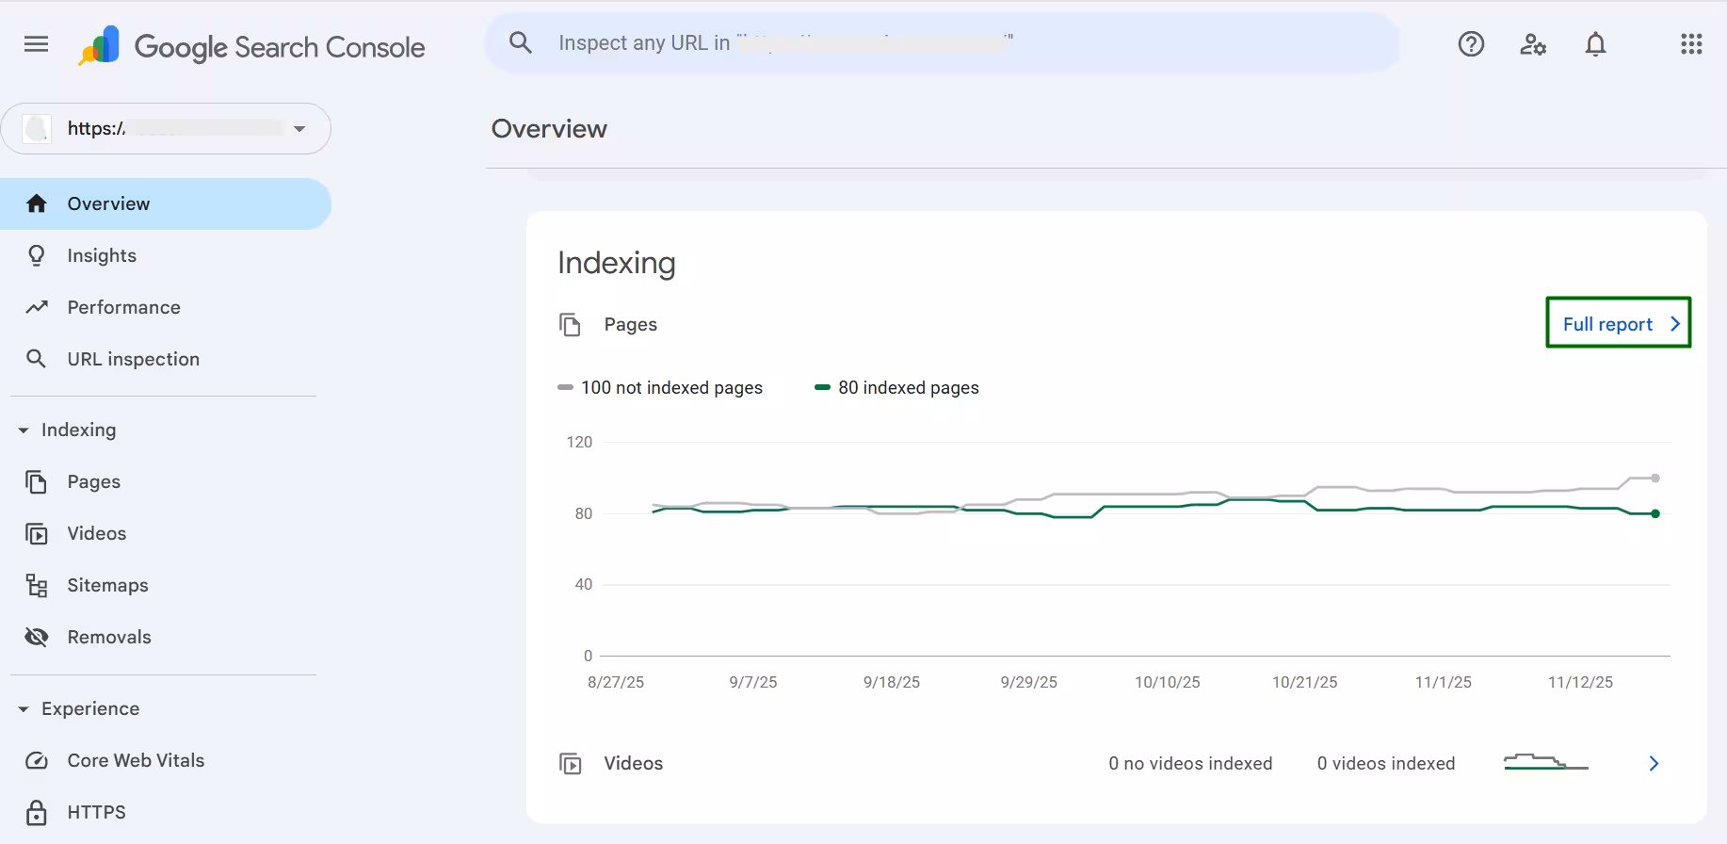Viewport: 1727px width, 844px height.
Task: Click the Core Web Vitals gauge icon
Action: 37,760
